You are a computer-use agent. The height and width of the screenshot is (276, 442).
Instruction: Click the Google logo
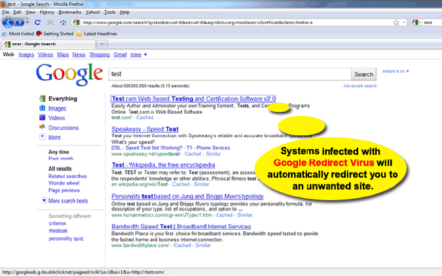tap(69, 74)
